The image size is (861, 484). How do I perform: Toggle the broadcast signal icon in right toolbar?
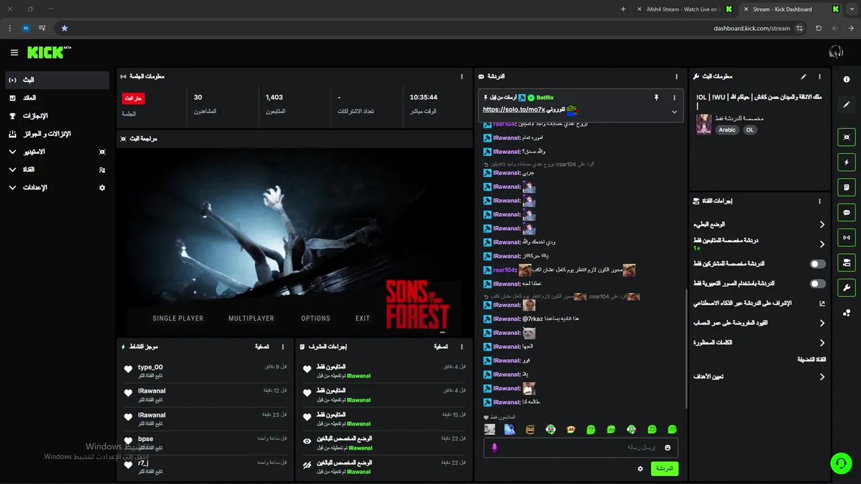coord(847,237)
